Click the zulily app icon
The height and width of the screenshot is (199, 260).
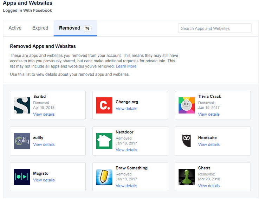(22, 141)
